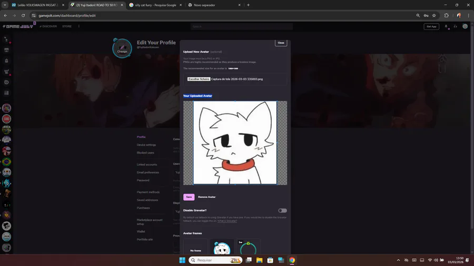The width and height of the screenshot is (474, 266).
Task: Open Linked accounts section
Action: coord(146,165)
